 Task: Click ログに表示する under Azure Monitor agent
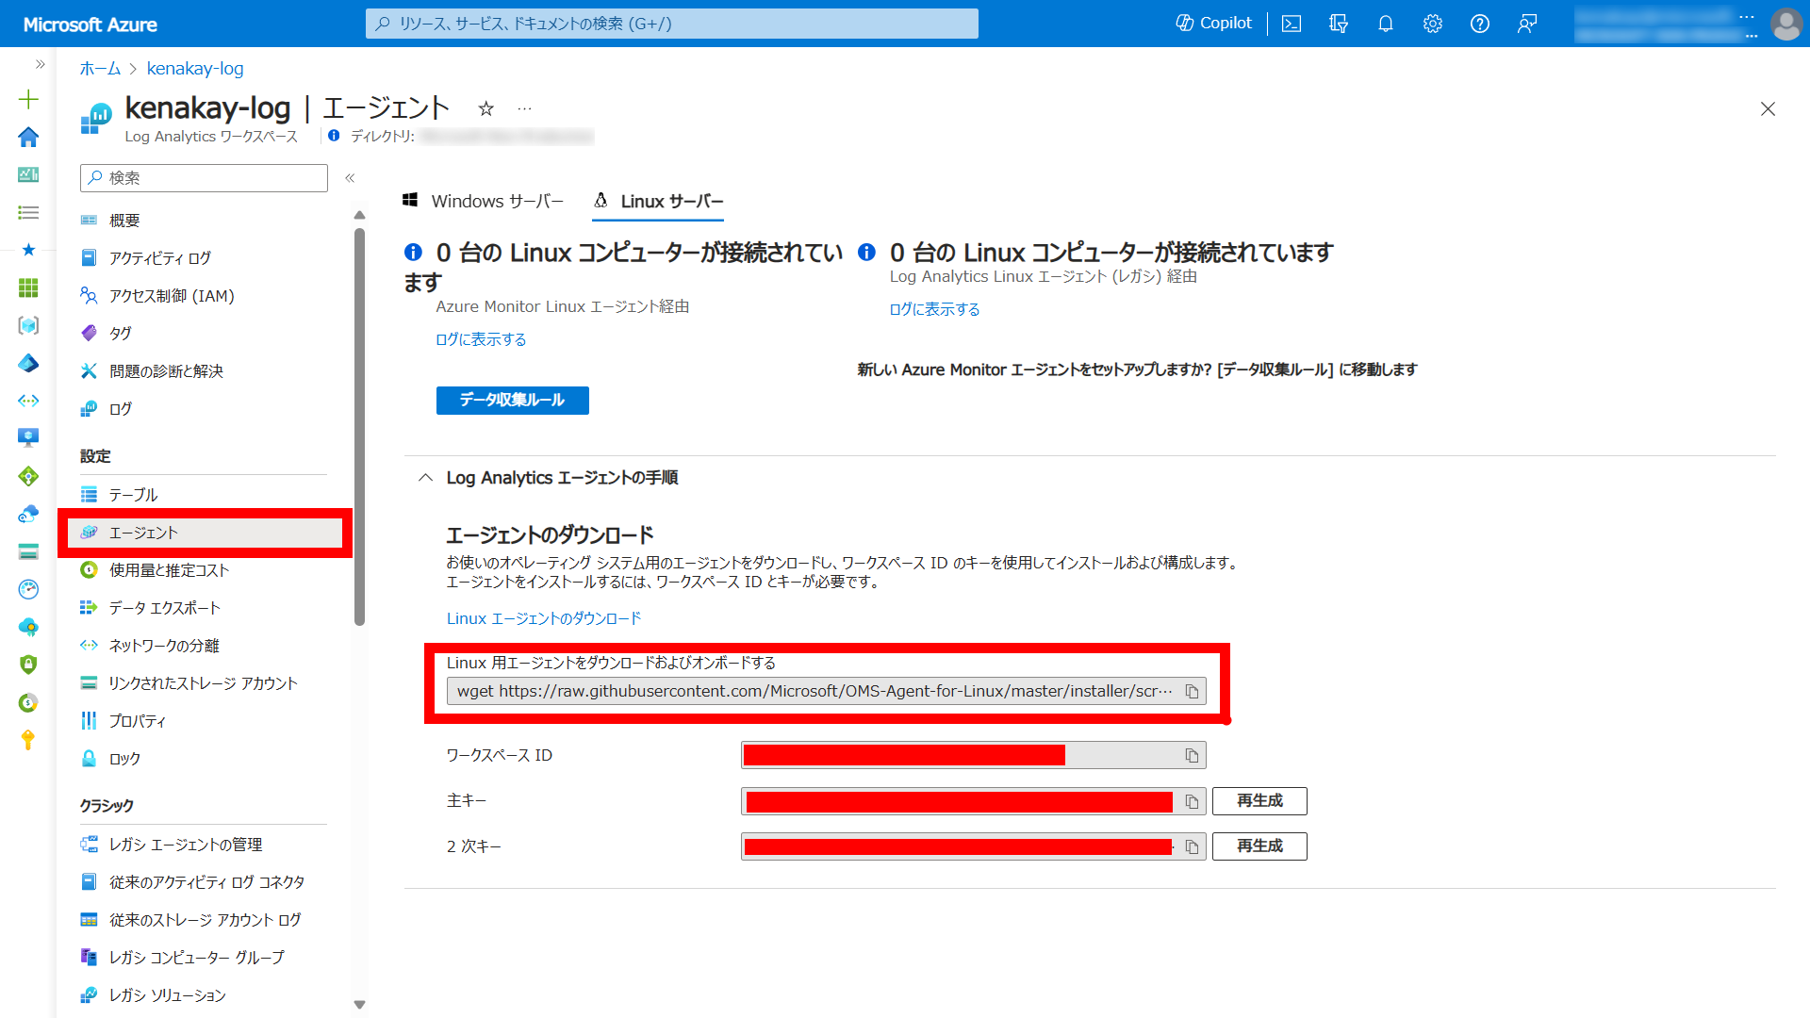coord(481,339)
